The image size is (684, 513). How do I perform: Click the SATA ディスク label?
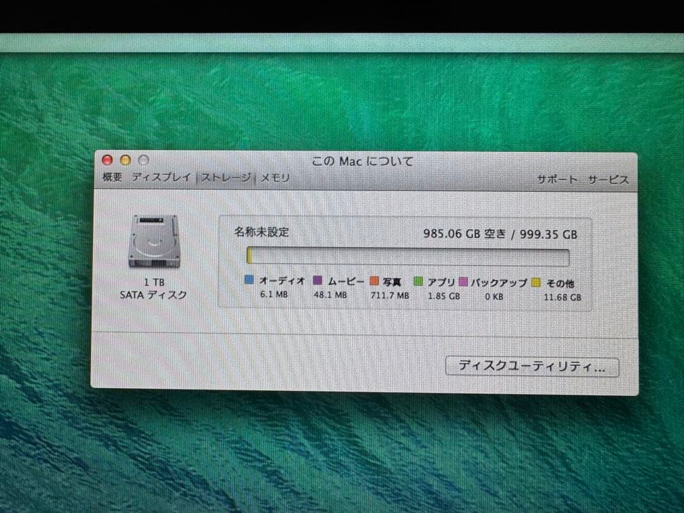(153, 295)
